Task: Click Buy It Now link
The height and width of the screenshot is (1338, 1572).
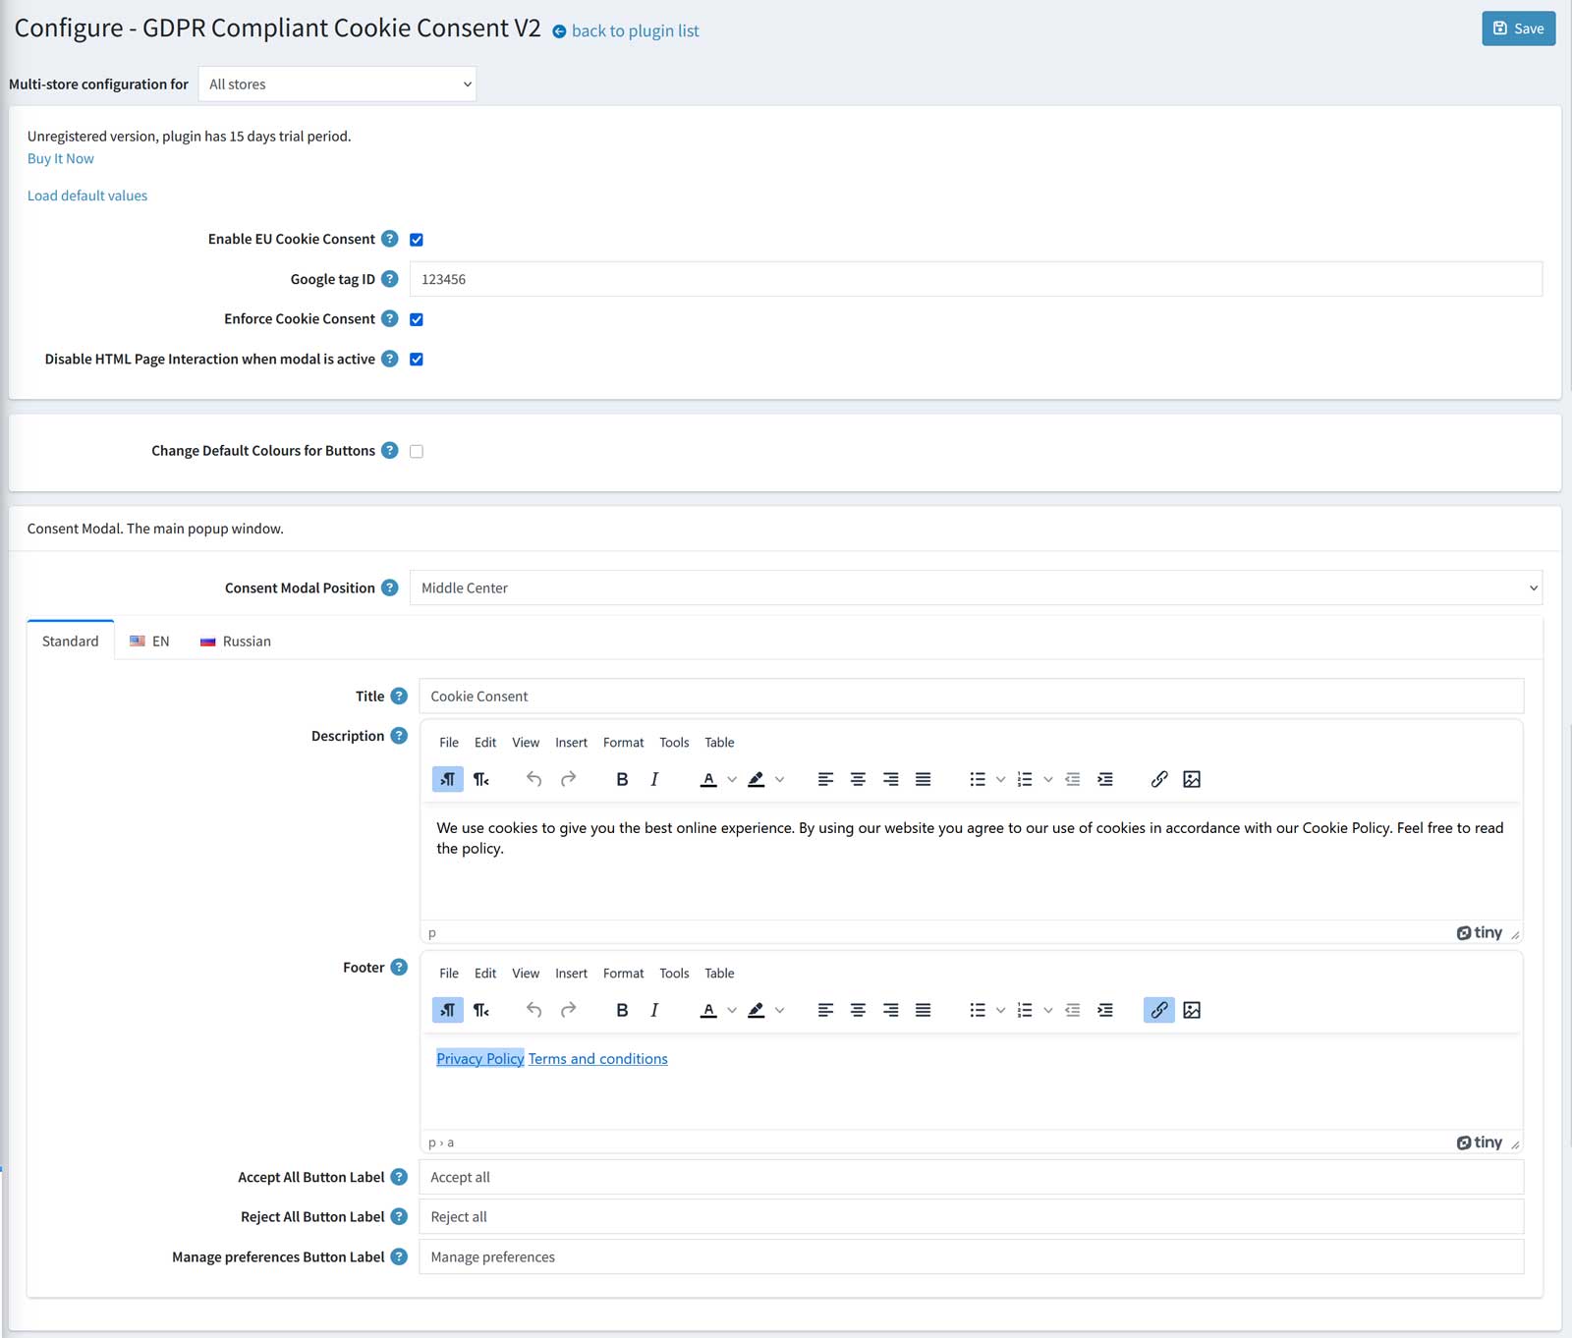Action: 61,158
